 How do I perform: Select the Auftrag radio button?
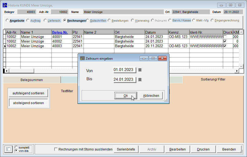tap(28, 20)
